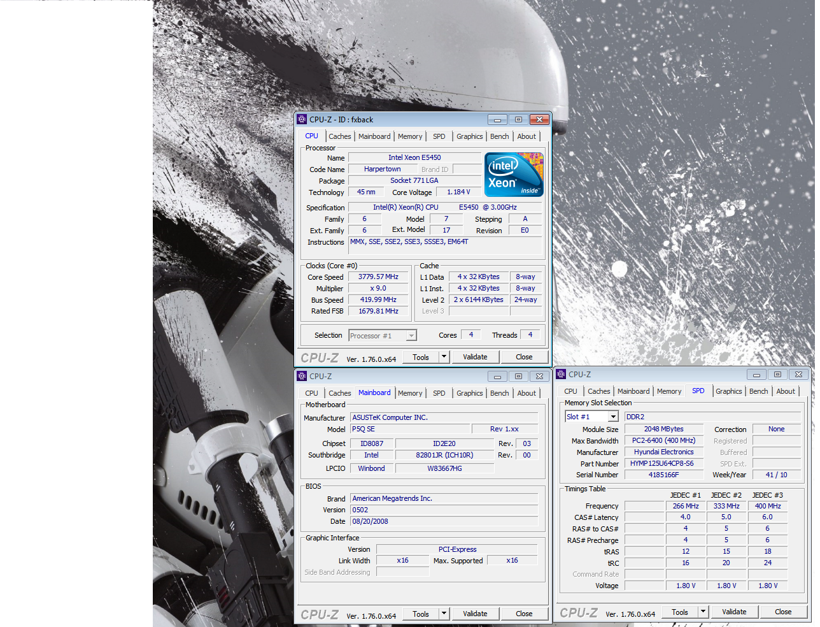This screenshot has width=820, height=627.
Task: Click the 2 x 6144 KBytes Level 2 cache value
Action: (479, 299)
